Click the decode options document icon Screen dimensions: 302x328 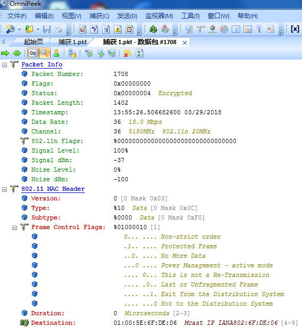click(x=140, y=53)
